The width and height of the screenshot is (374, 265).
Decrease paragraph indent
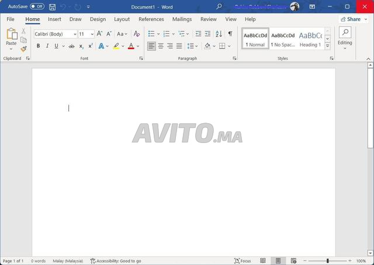point(198,34)
